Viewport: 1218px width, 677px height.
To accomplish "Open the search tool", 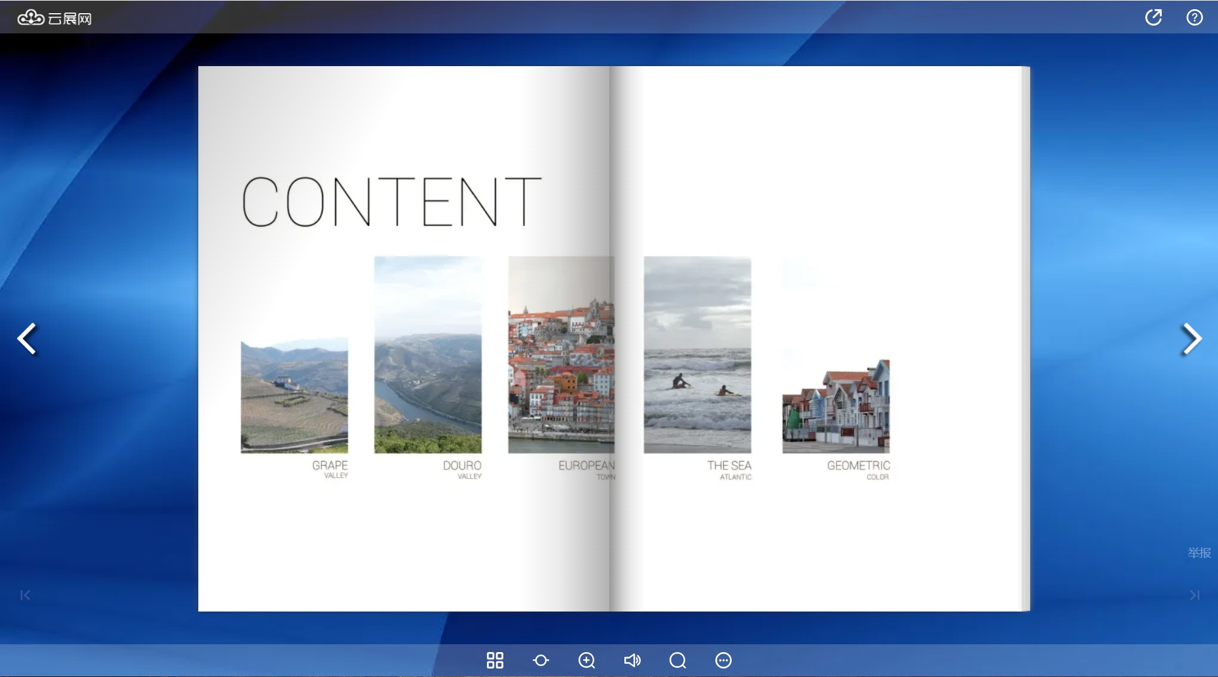I will pyautogui.click(x=677, y=660).
